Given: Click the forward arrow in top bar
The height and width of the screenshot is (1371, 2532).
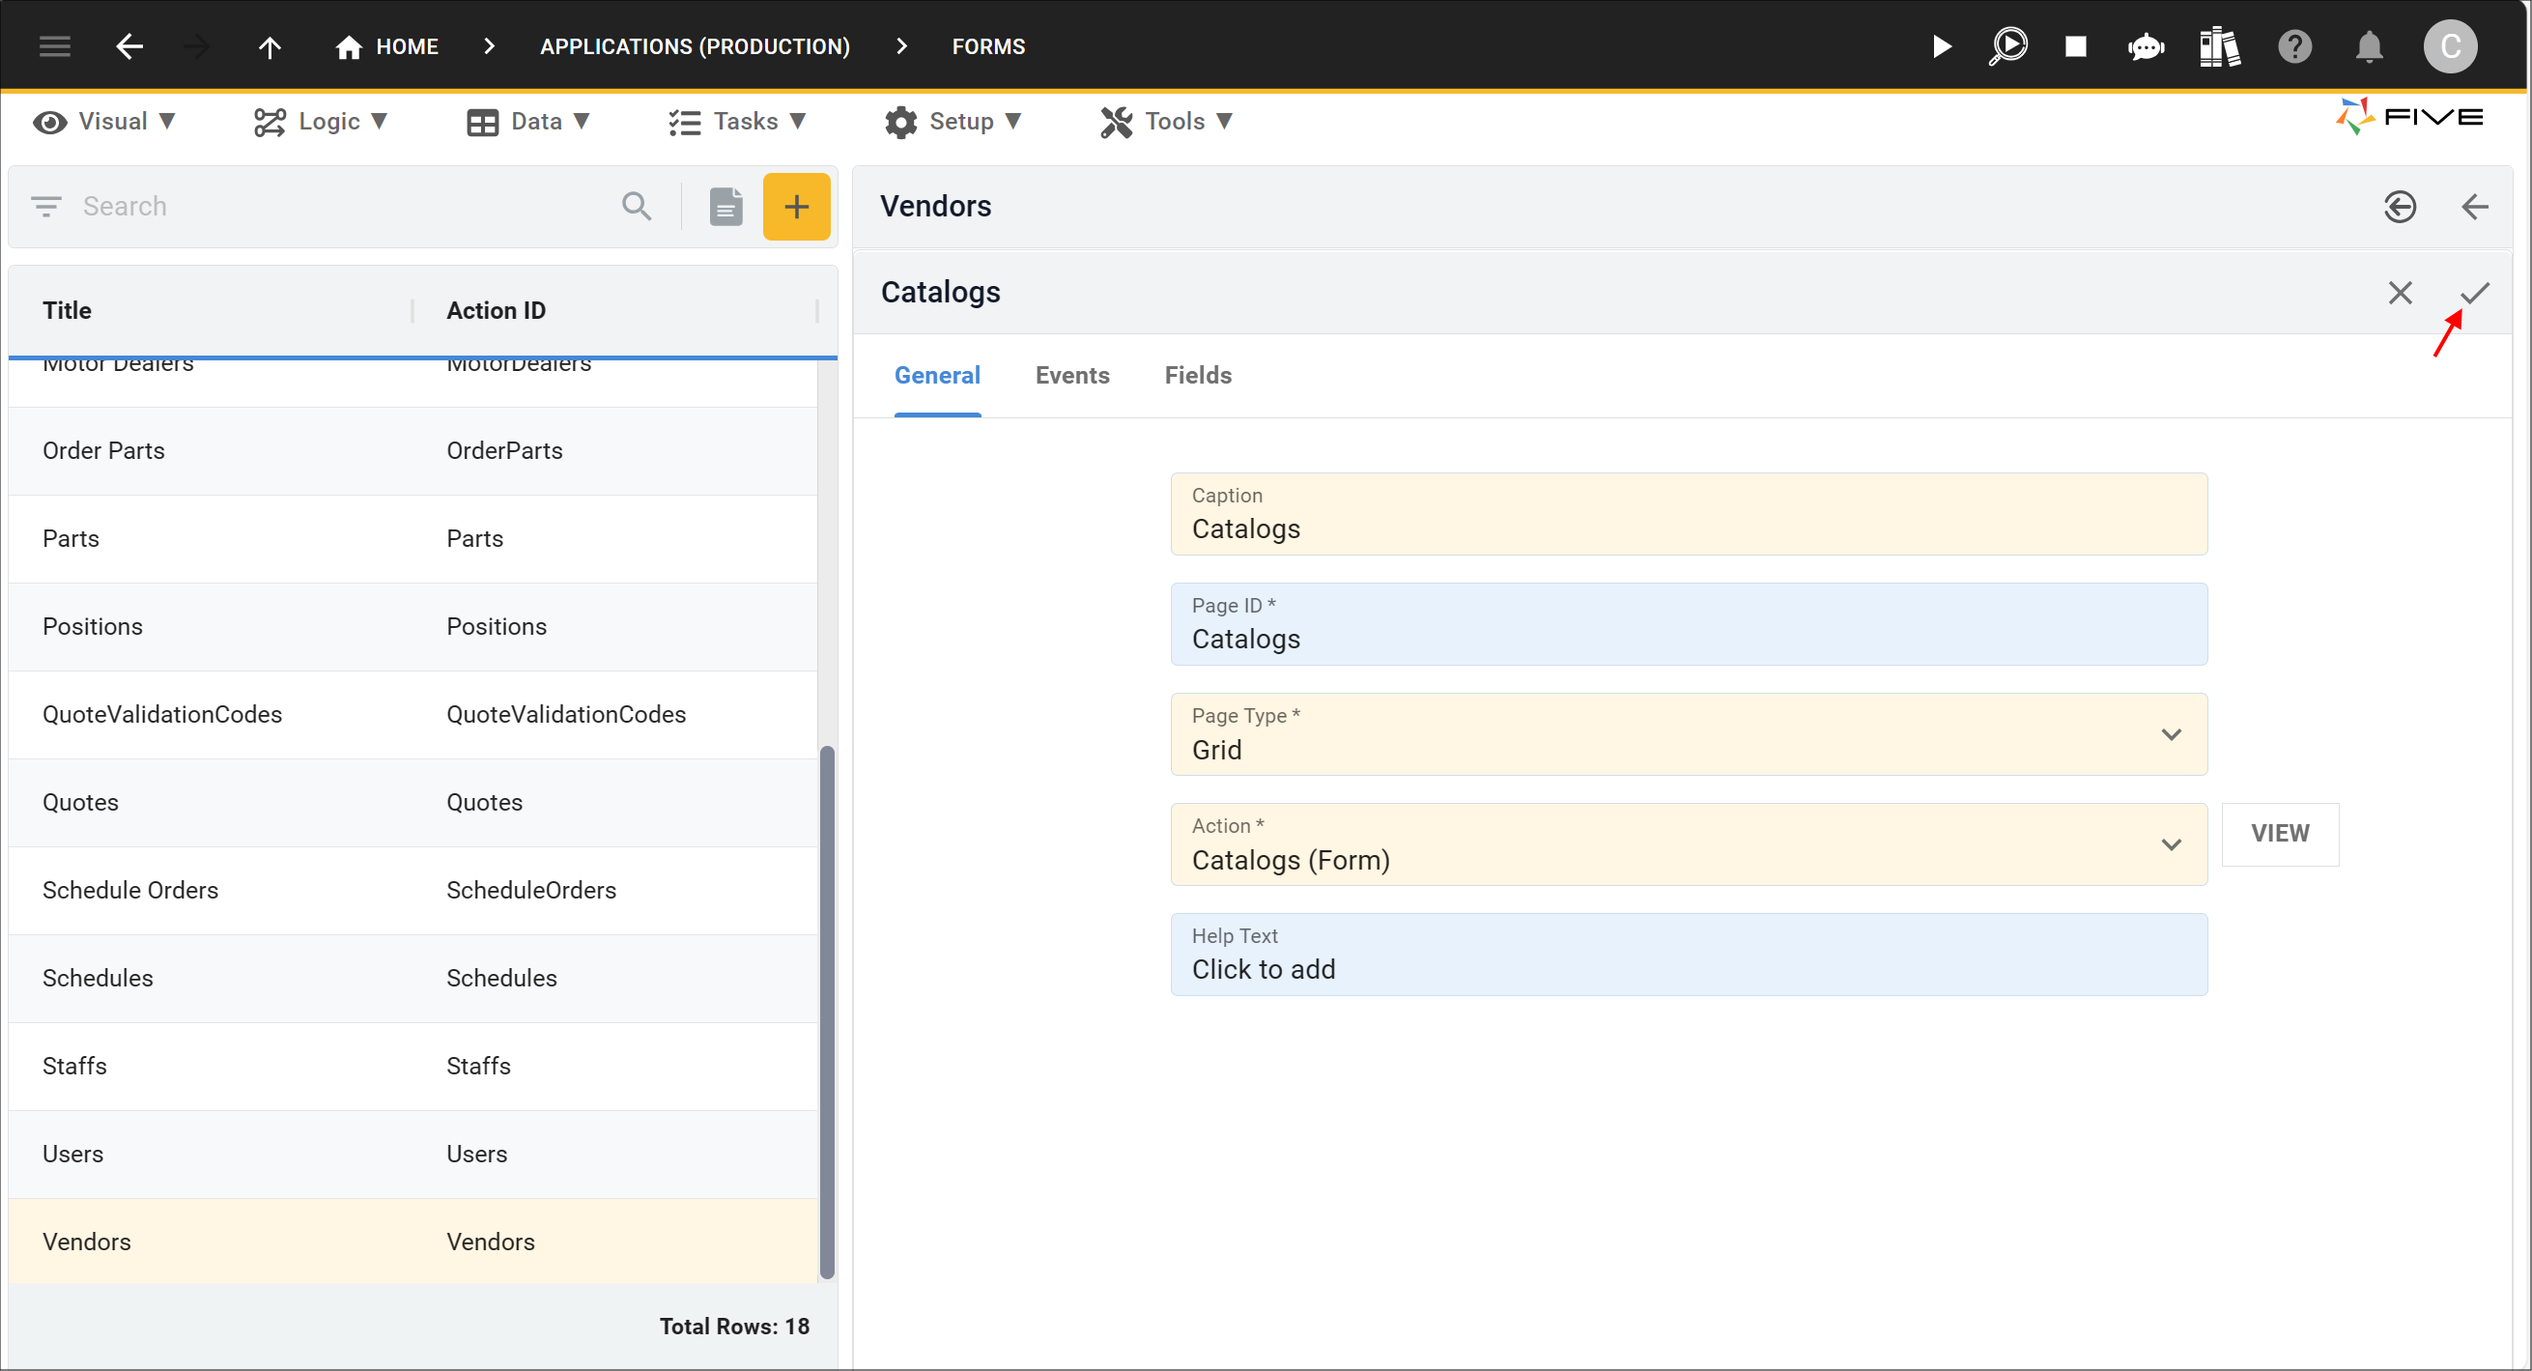Looking at the screenshot, I should tap(198, 46).
